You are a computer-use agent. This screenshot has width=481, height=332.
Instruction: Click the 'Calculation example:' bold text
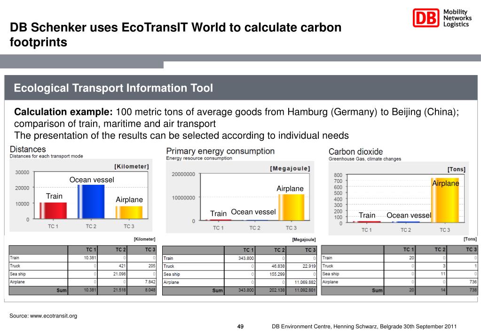click(63, 112)
